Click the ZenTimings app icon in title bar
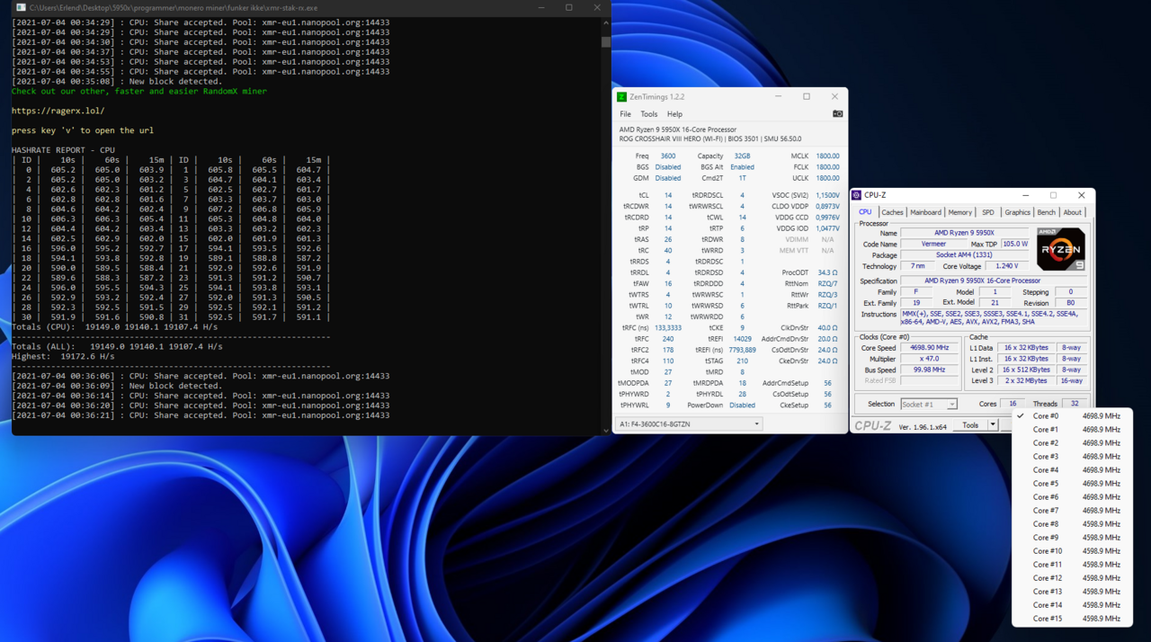1151x642 pixels. 621,97
